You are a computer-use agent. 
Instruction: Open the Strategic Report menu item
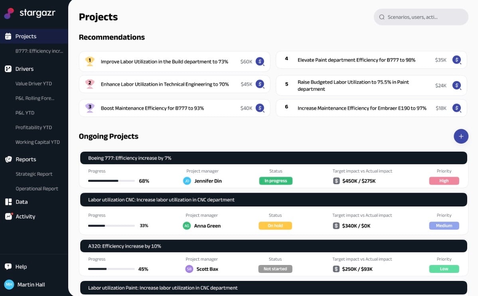pos(34,174)
